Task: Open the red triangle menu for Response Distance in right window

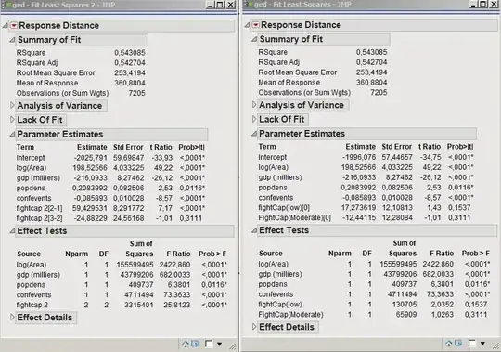Action: [x=256, y=25]
